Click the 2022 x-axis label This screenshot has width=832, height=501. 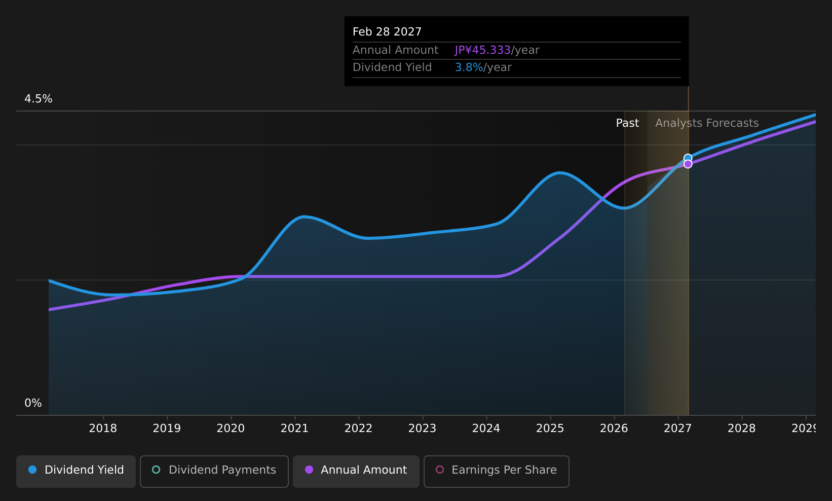pos(358,428)
